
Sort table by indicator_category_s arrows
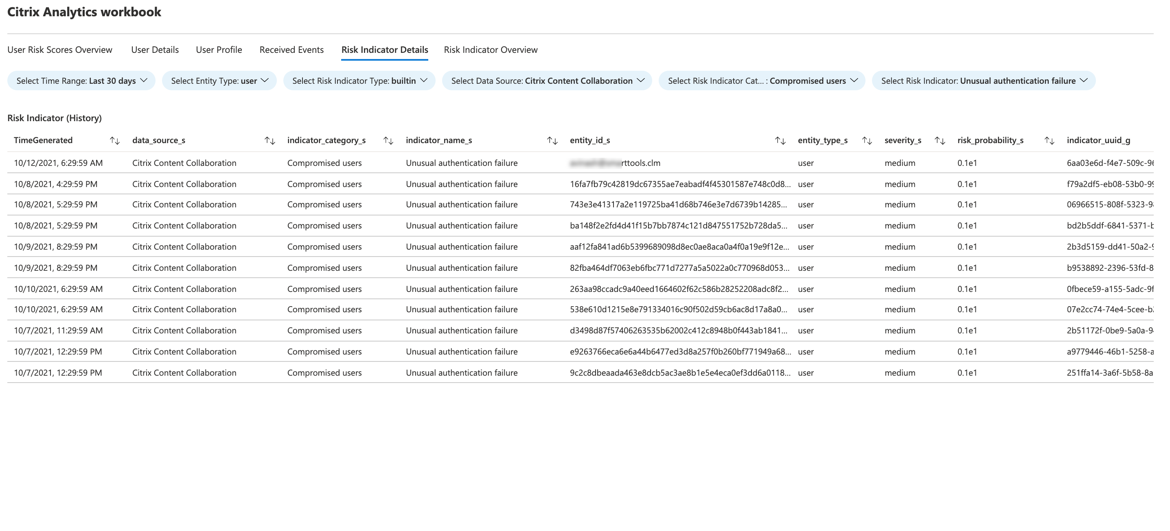[388, 141]
